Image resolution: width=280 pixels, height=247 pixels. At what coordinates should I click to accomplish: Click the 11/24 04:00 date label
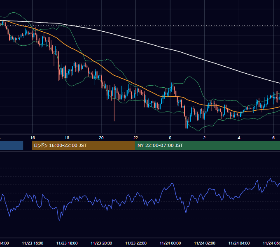[239, 243]
